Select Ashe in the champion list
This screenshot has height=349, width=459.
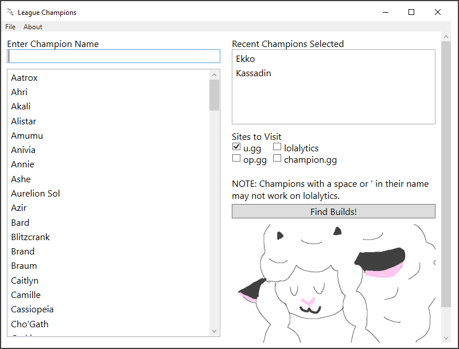pyautogui.click(x=108, y=179)
